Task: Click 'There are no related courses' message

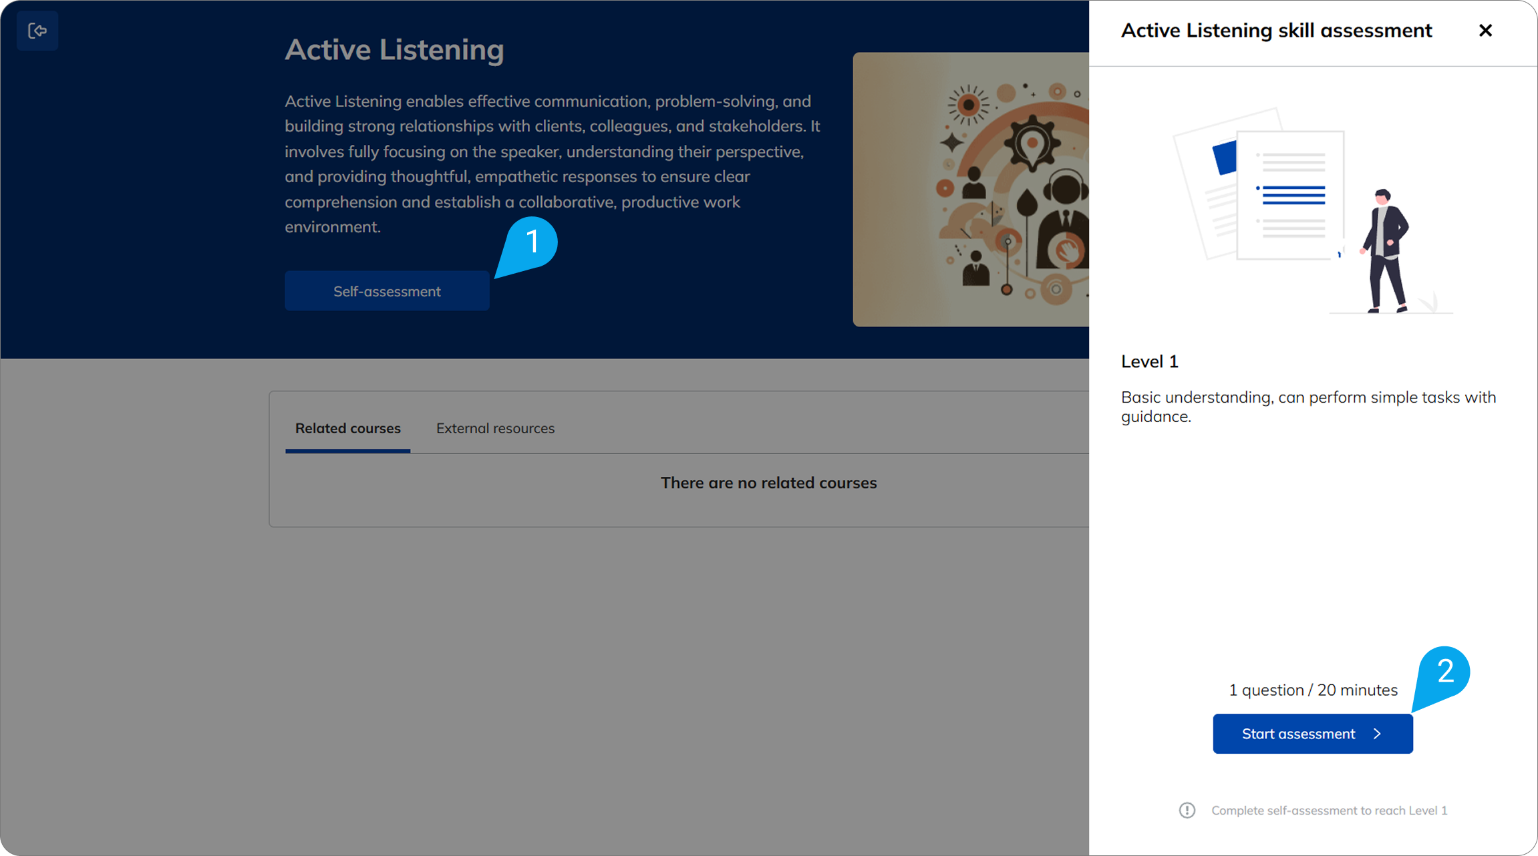Action: [768, 483]
